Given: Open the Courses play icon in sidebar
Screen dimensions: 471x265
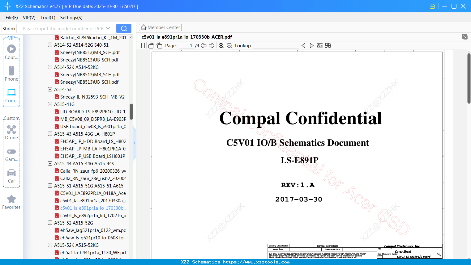Looking at the screenshot, I should click(11, 49).
